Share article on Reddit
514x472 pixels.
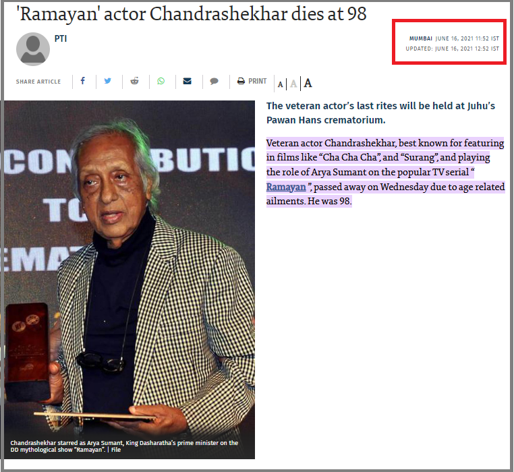click(134, 81)
